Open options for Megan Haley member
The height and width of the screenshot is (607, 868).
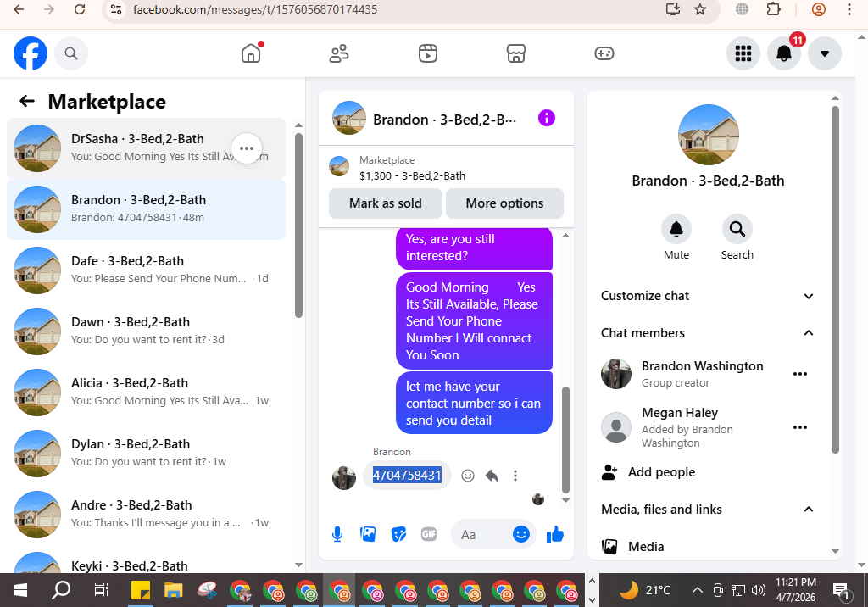(800, 427)
